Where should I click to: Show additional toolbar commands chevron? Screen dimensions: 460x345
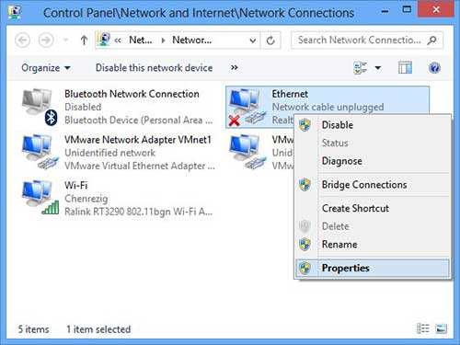point(235,67)
